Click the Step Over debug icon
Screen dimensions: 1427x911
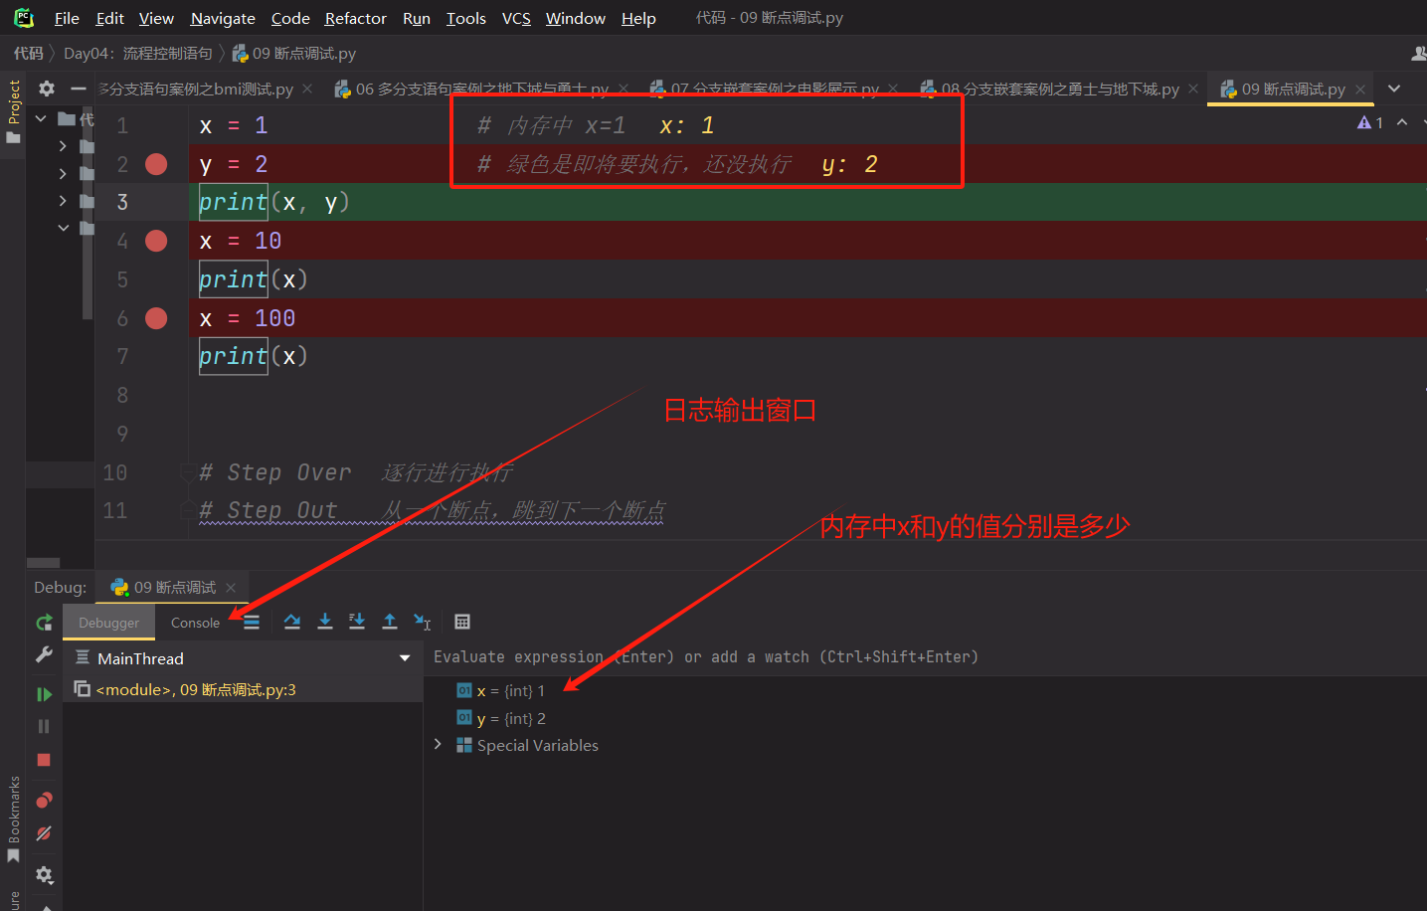pos(292,622)
